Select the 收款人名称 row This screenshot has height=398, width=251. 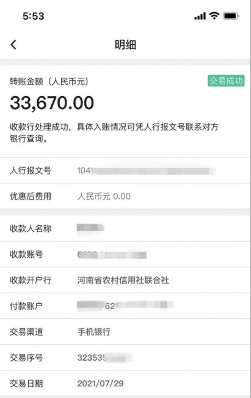[x=125, y=228]
